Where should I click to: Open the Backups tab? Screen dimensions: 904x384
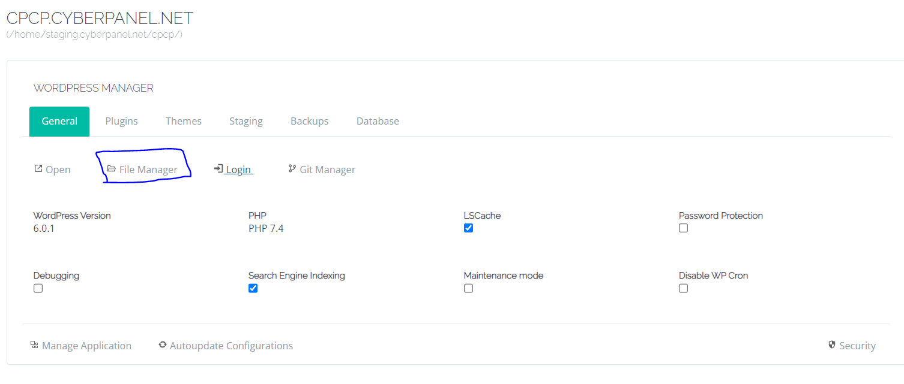click(x=309, y=121)
